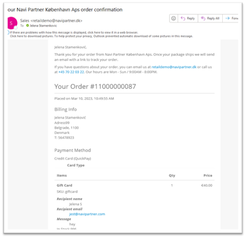
Task: Click the avatar's white presence status circle
Action: [16, 28]
